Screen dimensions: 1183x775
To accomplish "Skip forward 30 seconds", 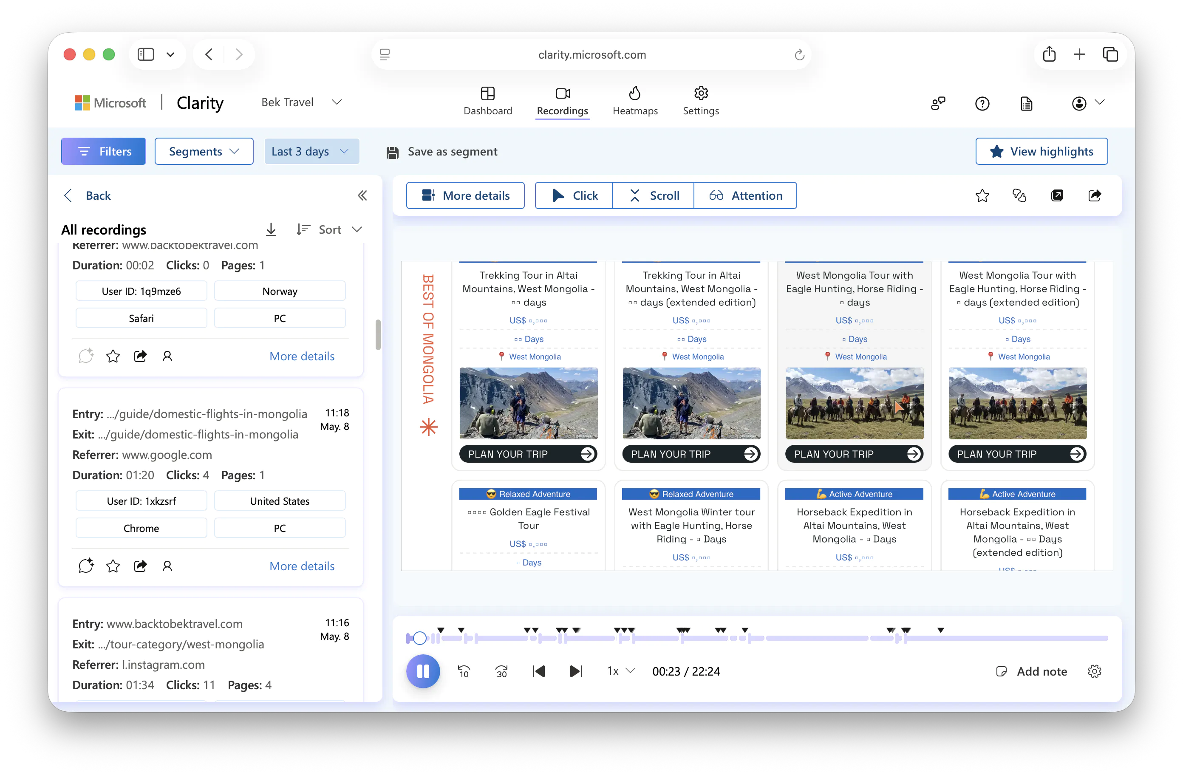I will pyautogui.click(x=501, y=672).
